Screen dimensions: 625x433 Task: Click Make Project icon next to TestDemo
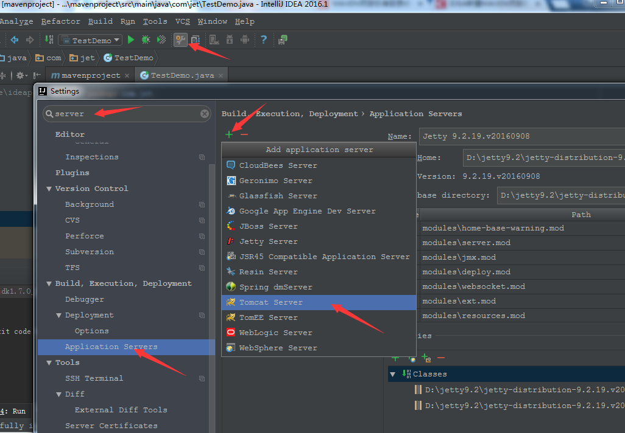(49, 40)
